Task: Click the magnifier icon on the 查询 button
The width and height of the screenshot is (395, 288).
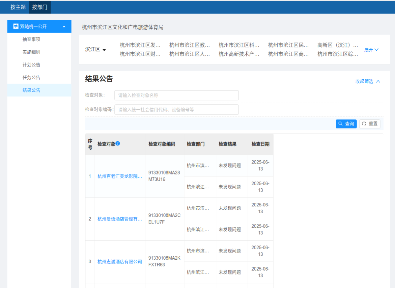Action: (x=341, y=124)
